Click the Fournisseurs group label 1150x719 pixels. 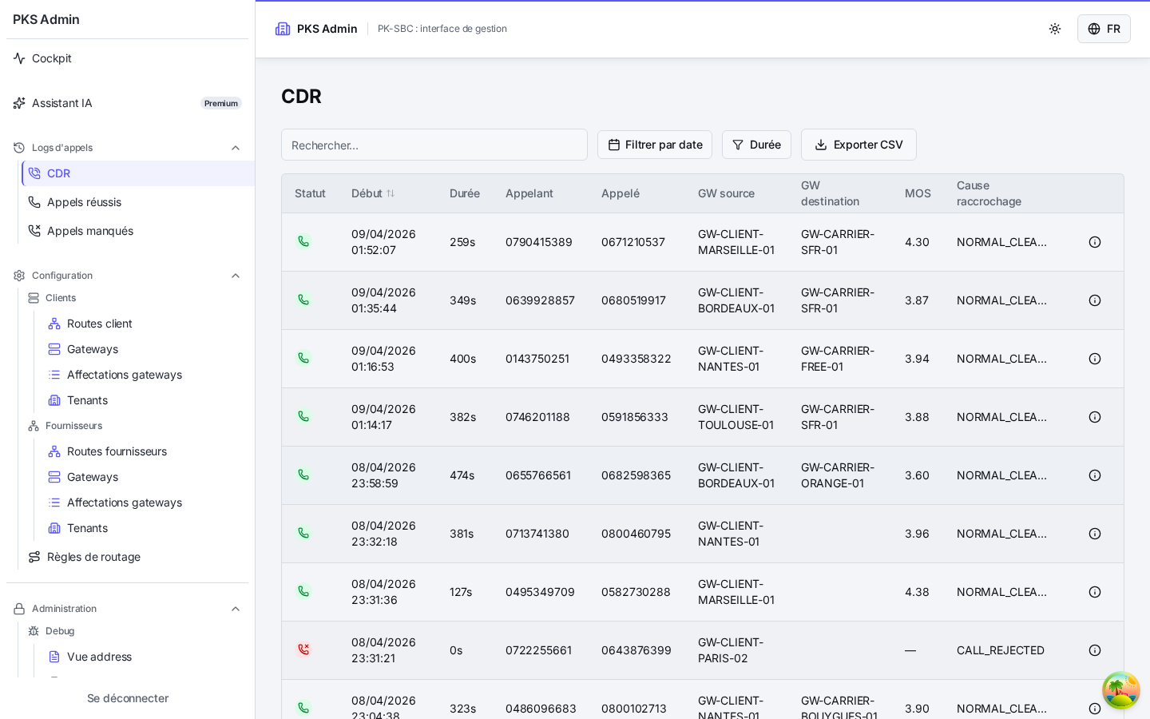coord(73,426)
